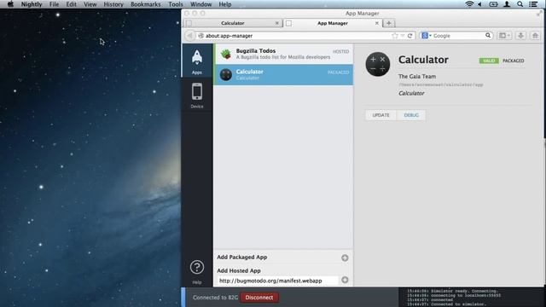Select the Calculator app row
Screen dimensions: 546x307
[283, 74]
